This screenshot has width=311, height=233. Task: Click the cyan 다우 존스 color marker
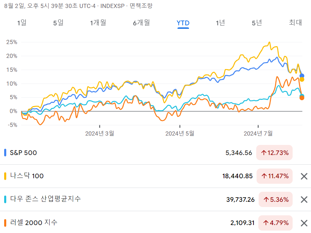click(x=5, y=199)
